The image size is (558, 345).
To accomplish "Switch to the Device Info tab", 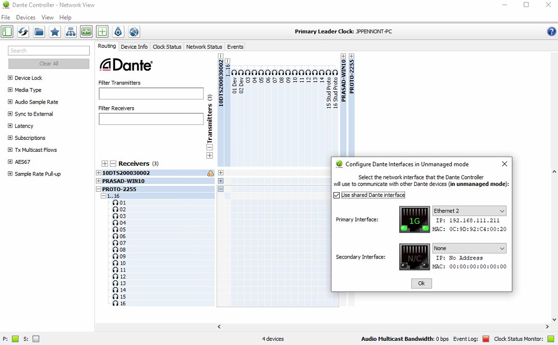I will pos(134,47).
